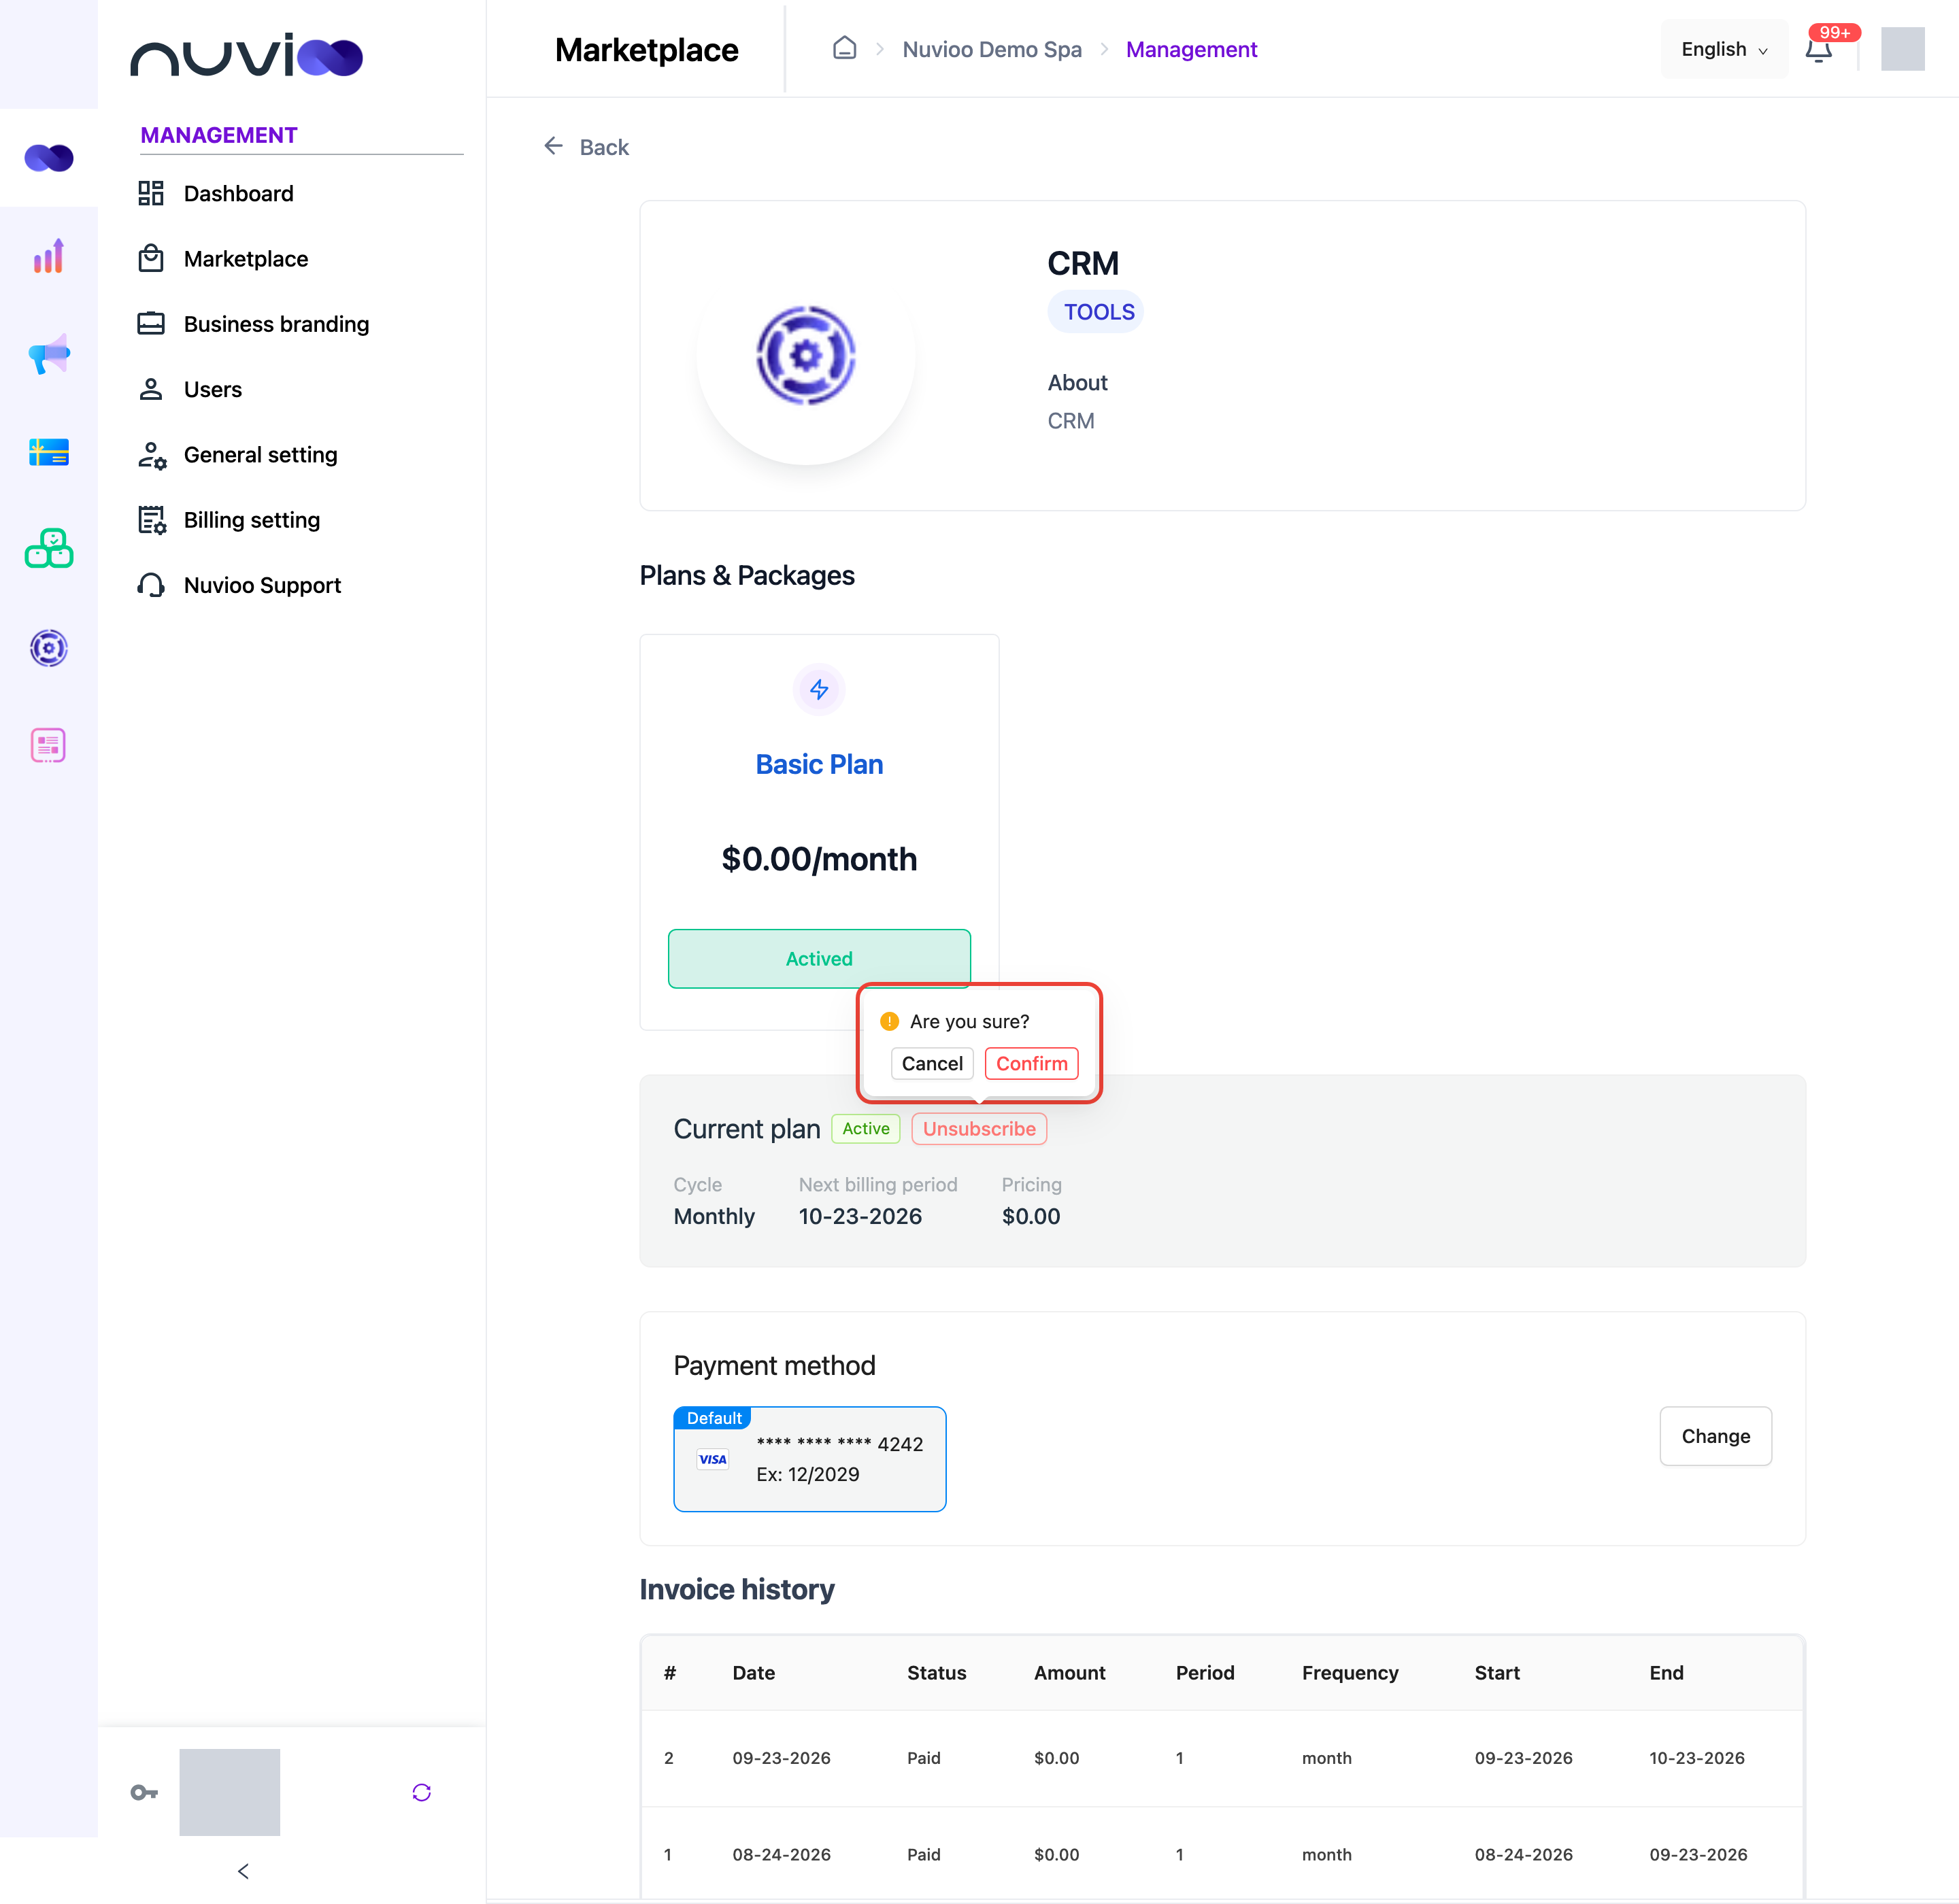Click the Basic Plan title
The image size is (1959, 1904).
(x=818, y=764)
